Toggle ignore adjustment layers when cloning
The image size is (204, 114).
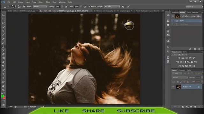click(x=123, y=7)
